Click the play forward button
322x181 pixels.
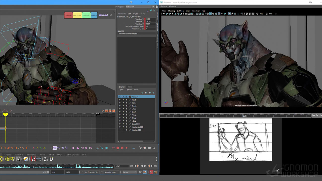(145, 166)
